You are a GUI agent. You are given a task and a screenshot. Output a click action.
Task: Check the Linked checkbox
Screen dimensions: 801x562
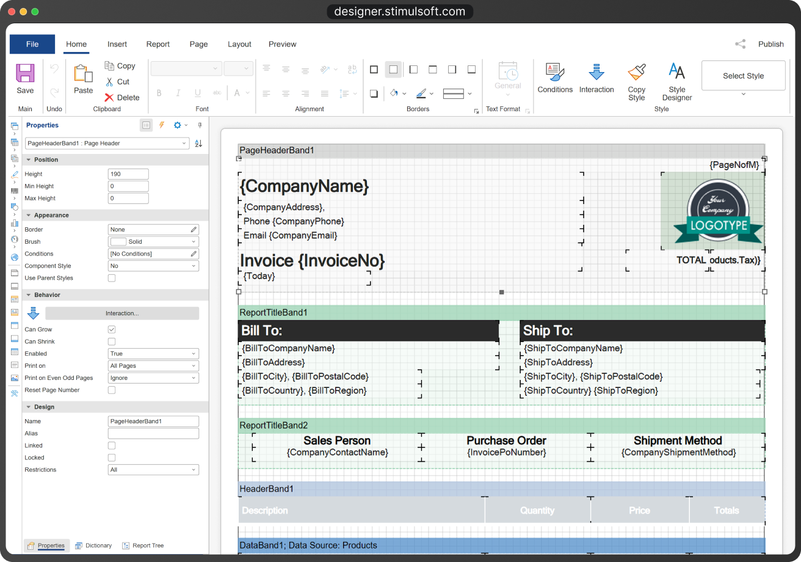pos(112,445)
